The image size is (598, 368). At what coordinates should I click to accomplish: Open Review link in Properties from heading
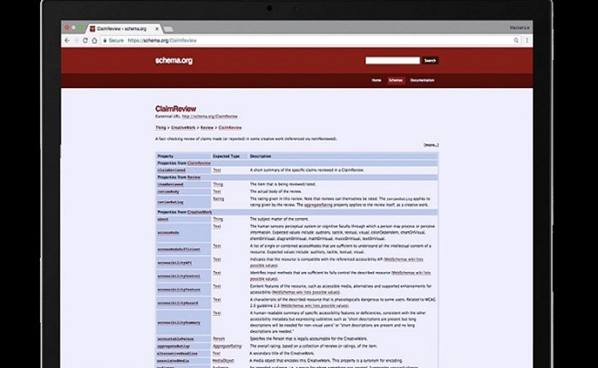pos(193,177)
